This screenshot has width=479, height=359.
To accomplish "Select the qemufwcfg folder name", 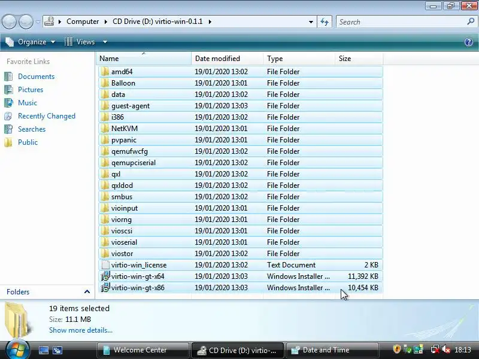I will [129, 151].
